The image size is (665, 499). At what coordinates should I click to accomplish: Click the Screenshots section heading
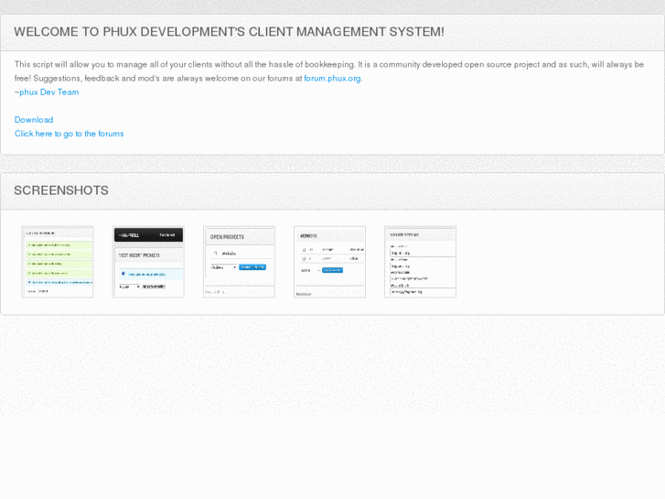click(x=61, y=190)
